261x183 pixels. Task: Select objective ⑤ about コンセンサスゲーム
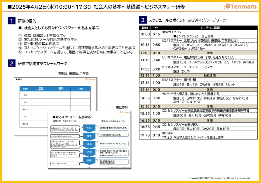pos(76,52)
